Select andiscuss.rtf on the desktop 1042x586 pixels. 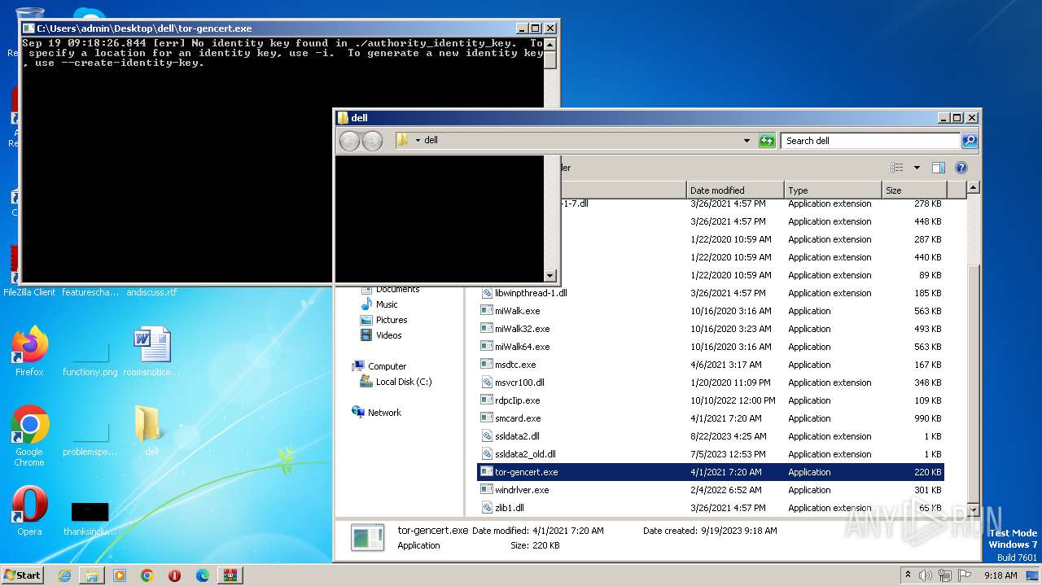click(151, 291)
